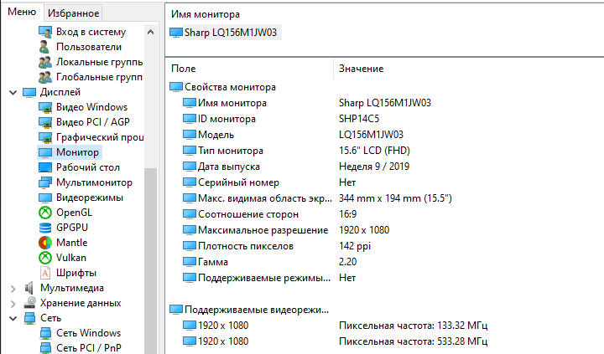Click the Vulkan icon

tap(45, 258)
